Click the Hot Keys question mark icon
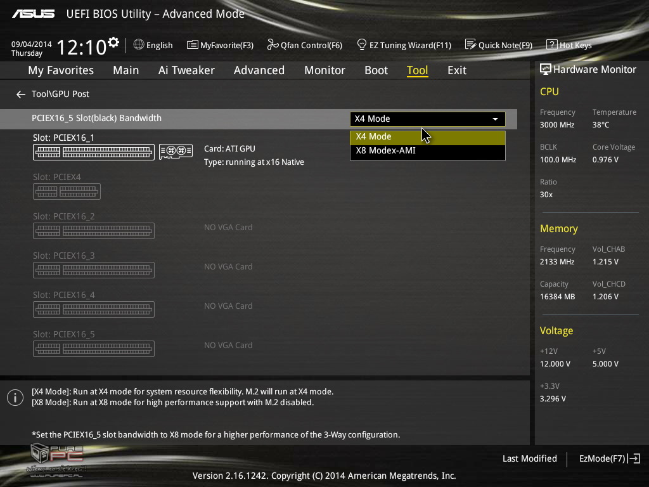The width and height of the screenshot is (649, 487). pos(552,44)
